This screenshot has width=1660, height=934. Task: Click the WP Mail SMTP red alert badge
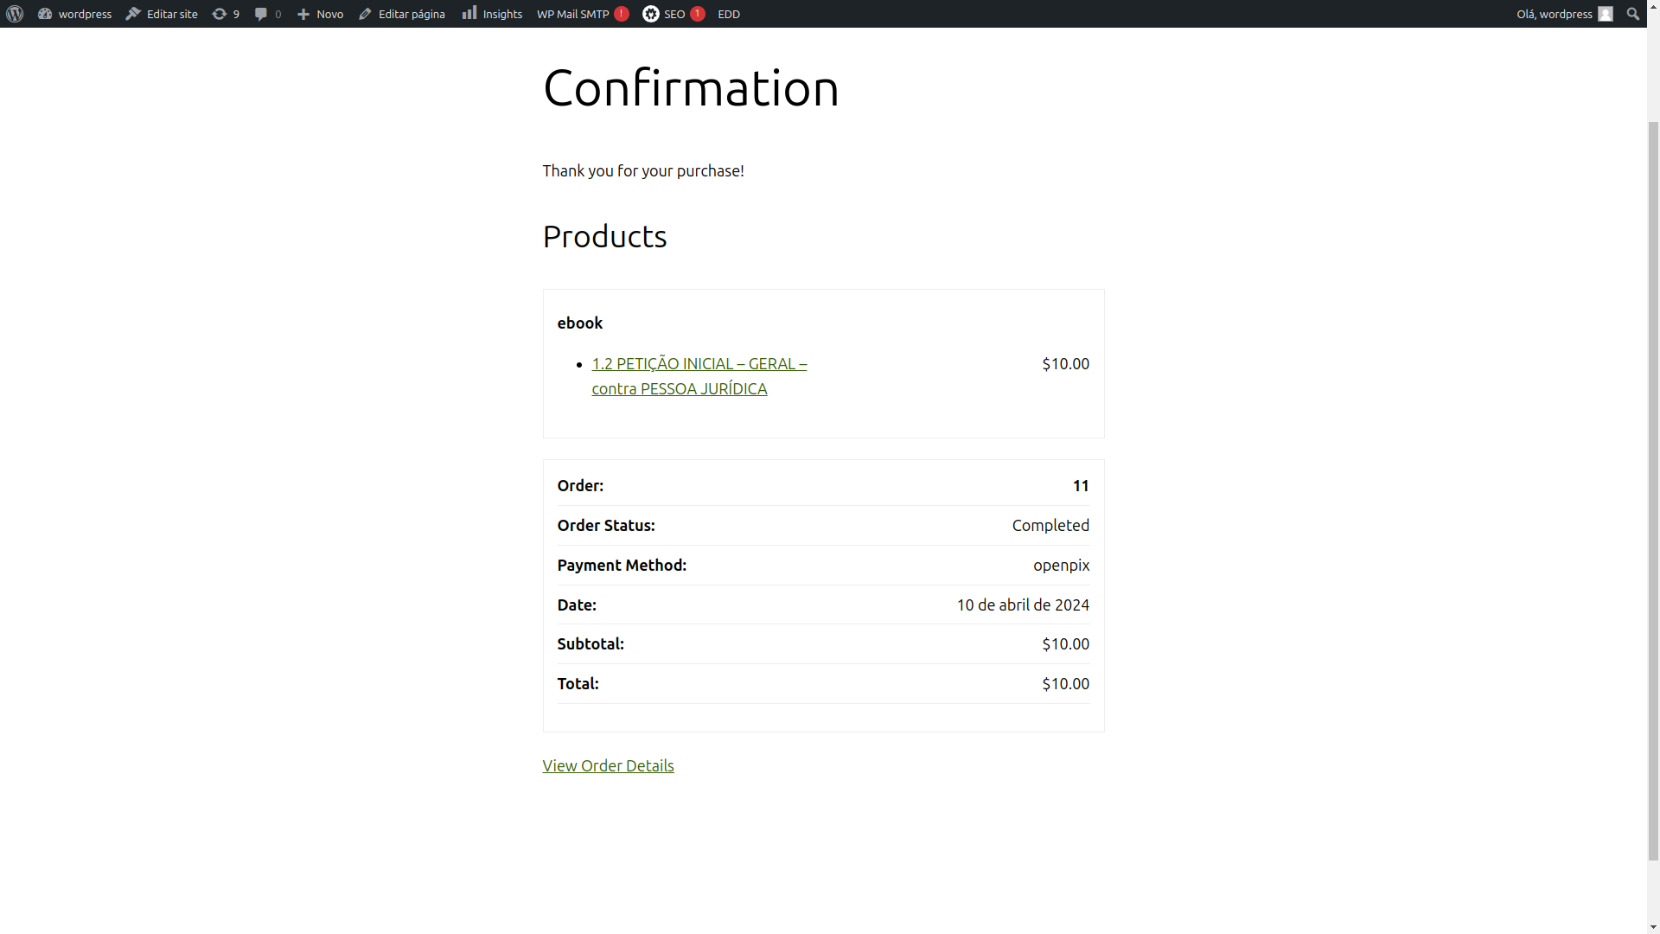(622, 14)
